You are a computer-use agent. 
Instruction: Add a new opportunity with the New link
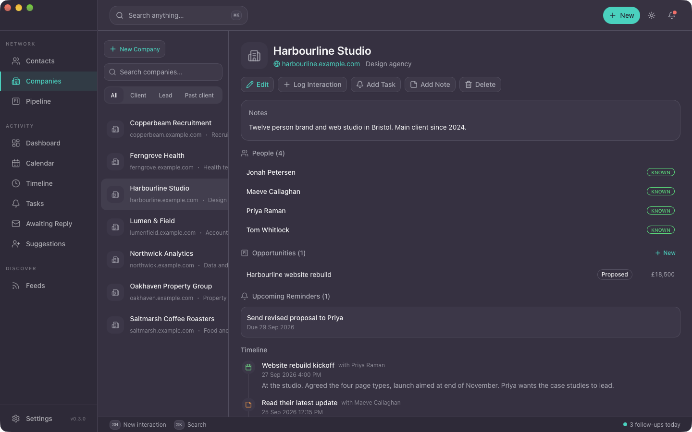tap(665, 253)
